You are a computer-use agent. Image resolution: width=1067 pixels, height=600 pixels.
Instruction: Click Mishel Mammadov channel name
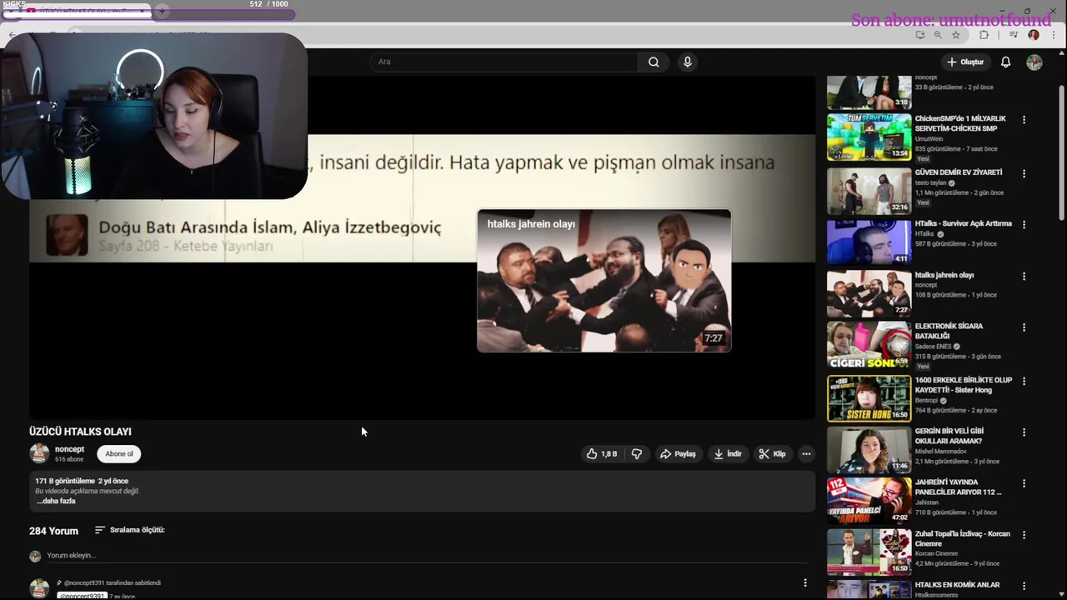click(941, 452)
